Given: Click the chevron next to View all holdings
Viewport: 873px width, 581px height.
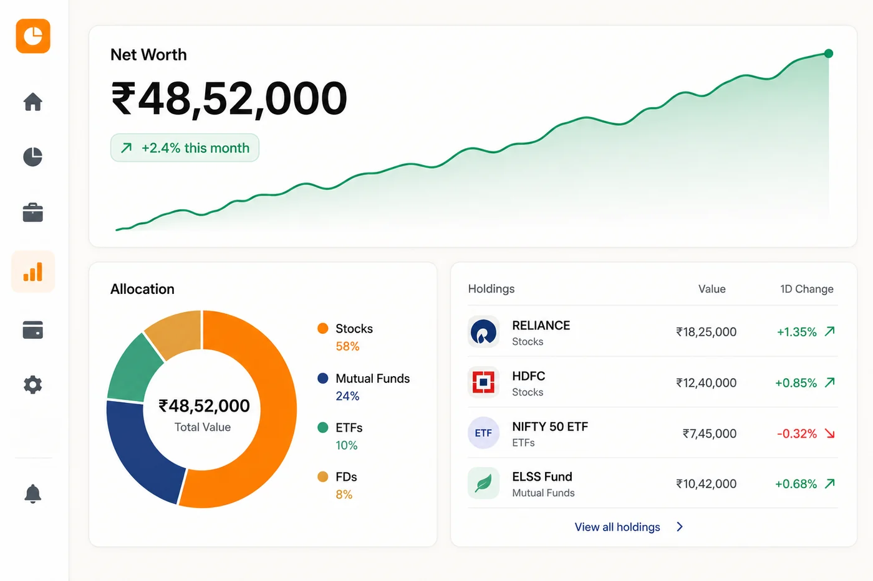Looking at the screenshot, I should tap(680, 527).
